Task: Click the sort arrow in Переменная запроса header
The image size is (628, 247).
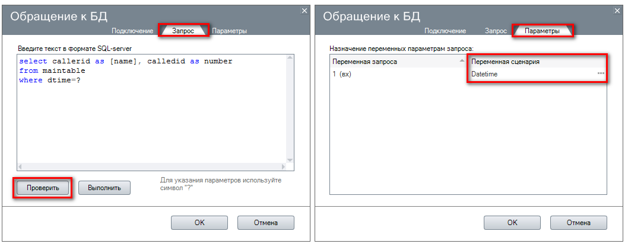Action: pyautogui.click(x=462, y=62)
